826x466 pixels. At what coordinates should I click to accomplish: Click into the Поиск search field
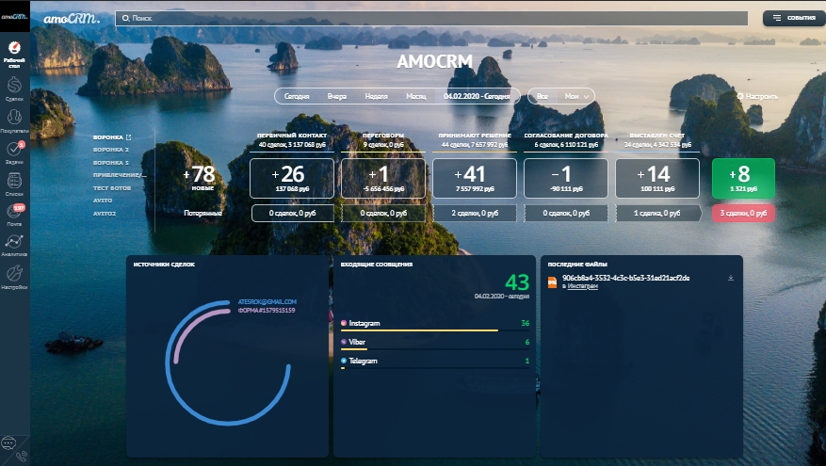tap(431, 18)
